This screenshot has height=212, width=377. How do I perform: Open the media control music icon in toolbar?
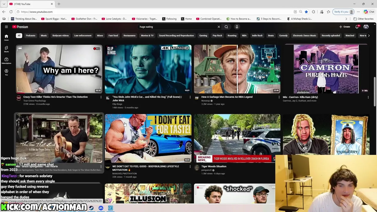point(322,12)
